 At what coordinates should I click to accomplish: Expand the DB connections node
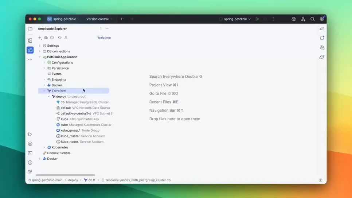(40, 51)
